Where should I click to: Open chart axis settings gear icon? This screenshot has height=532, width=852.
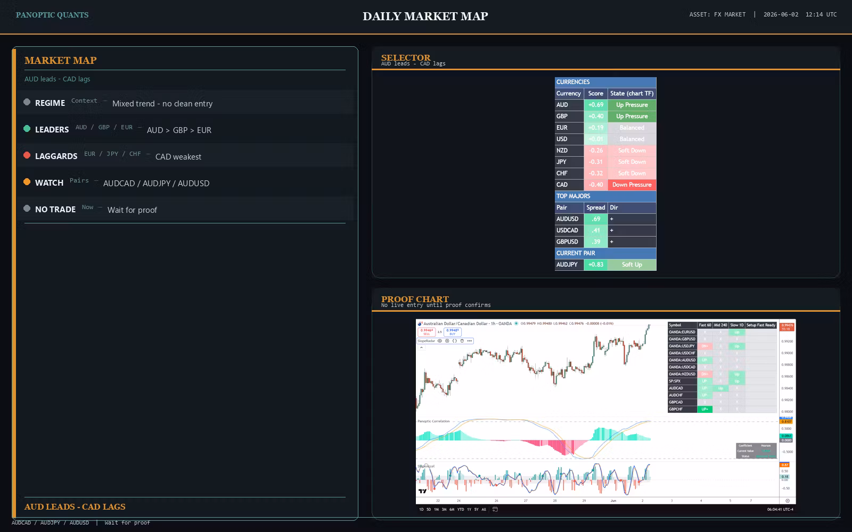click(788, 501)
